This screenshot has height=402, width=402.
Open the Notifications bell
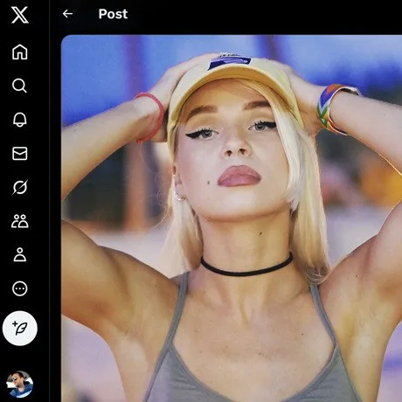click(20, 120)
